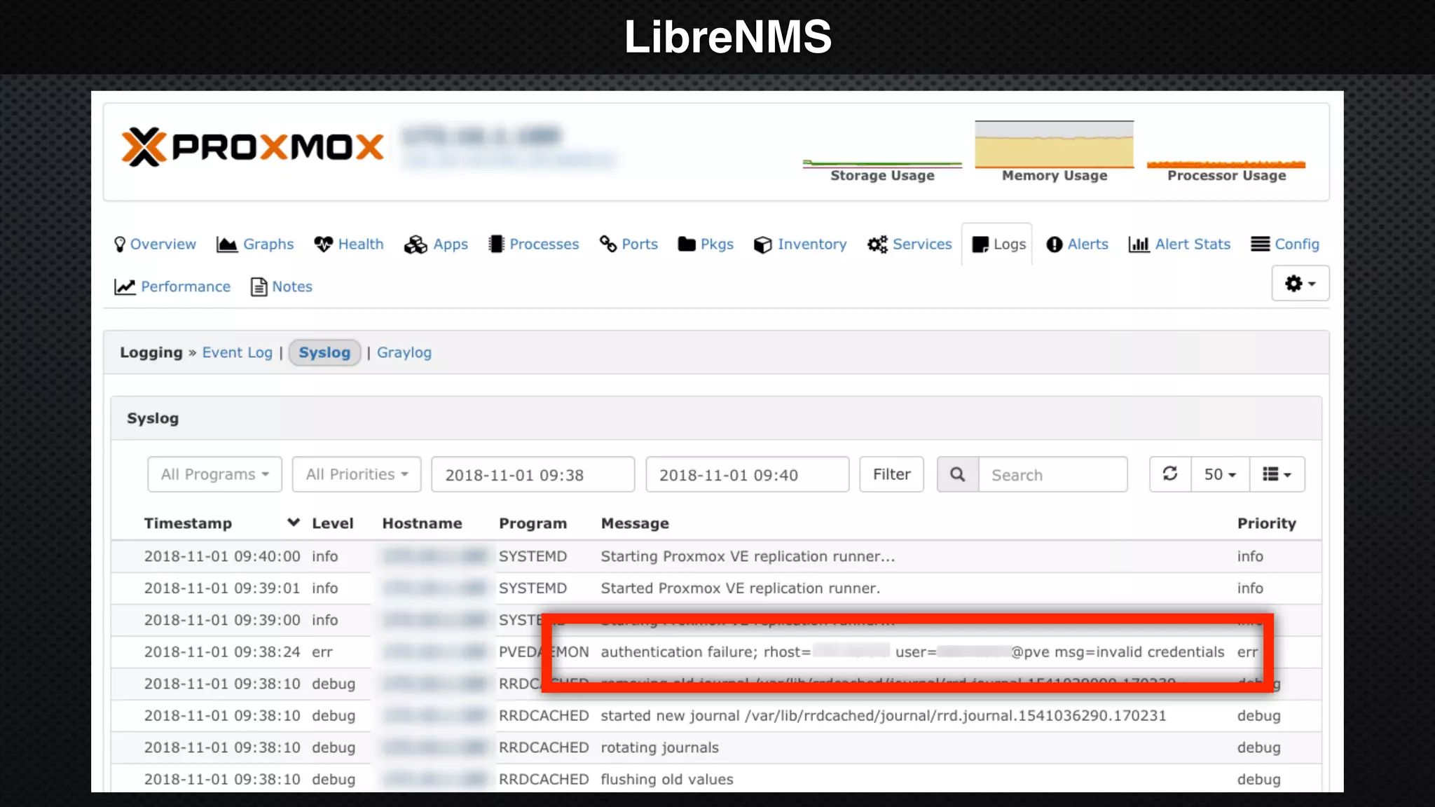Click the Services gears icon

click(877, 244)
